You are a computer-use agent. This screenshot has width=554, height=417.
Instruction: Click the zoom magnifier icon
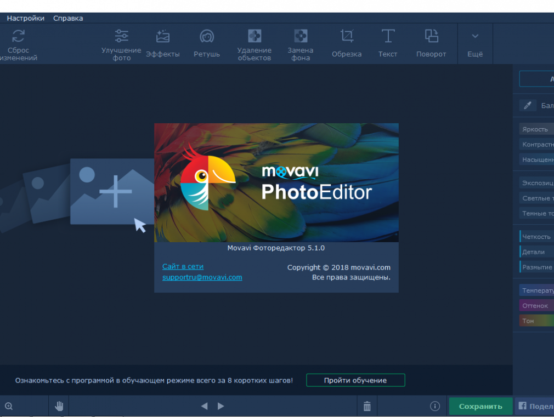[9, 406]
